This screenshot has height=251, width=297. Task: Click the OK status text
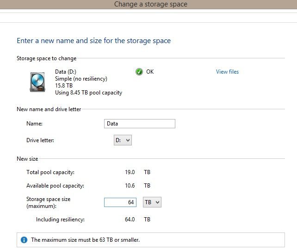[150, 72]
